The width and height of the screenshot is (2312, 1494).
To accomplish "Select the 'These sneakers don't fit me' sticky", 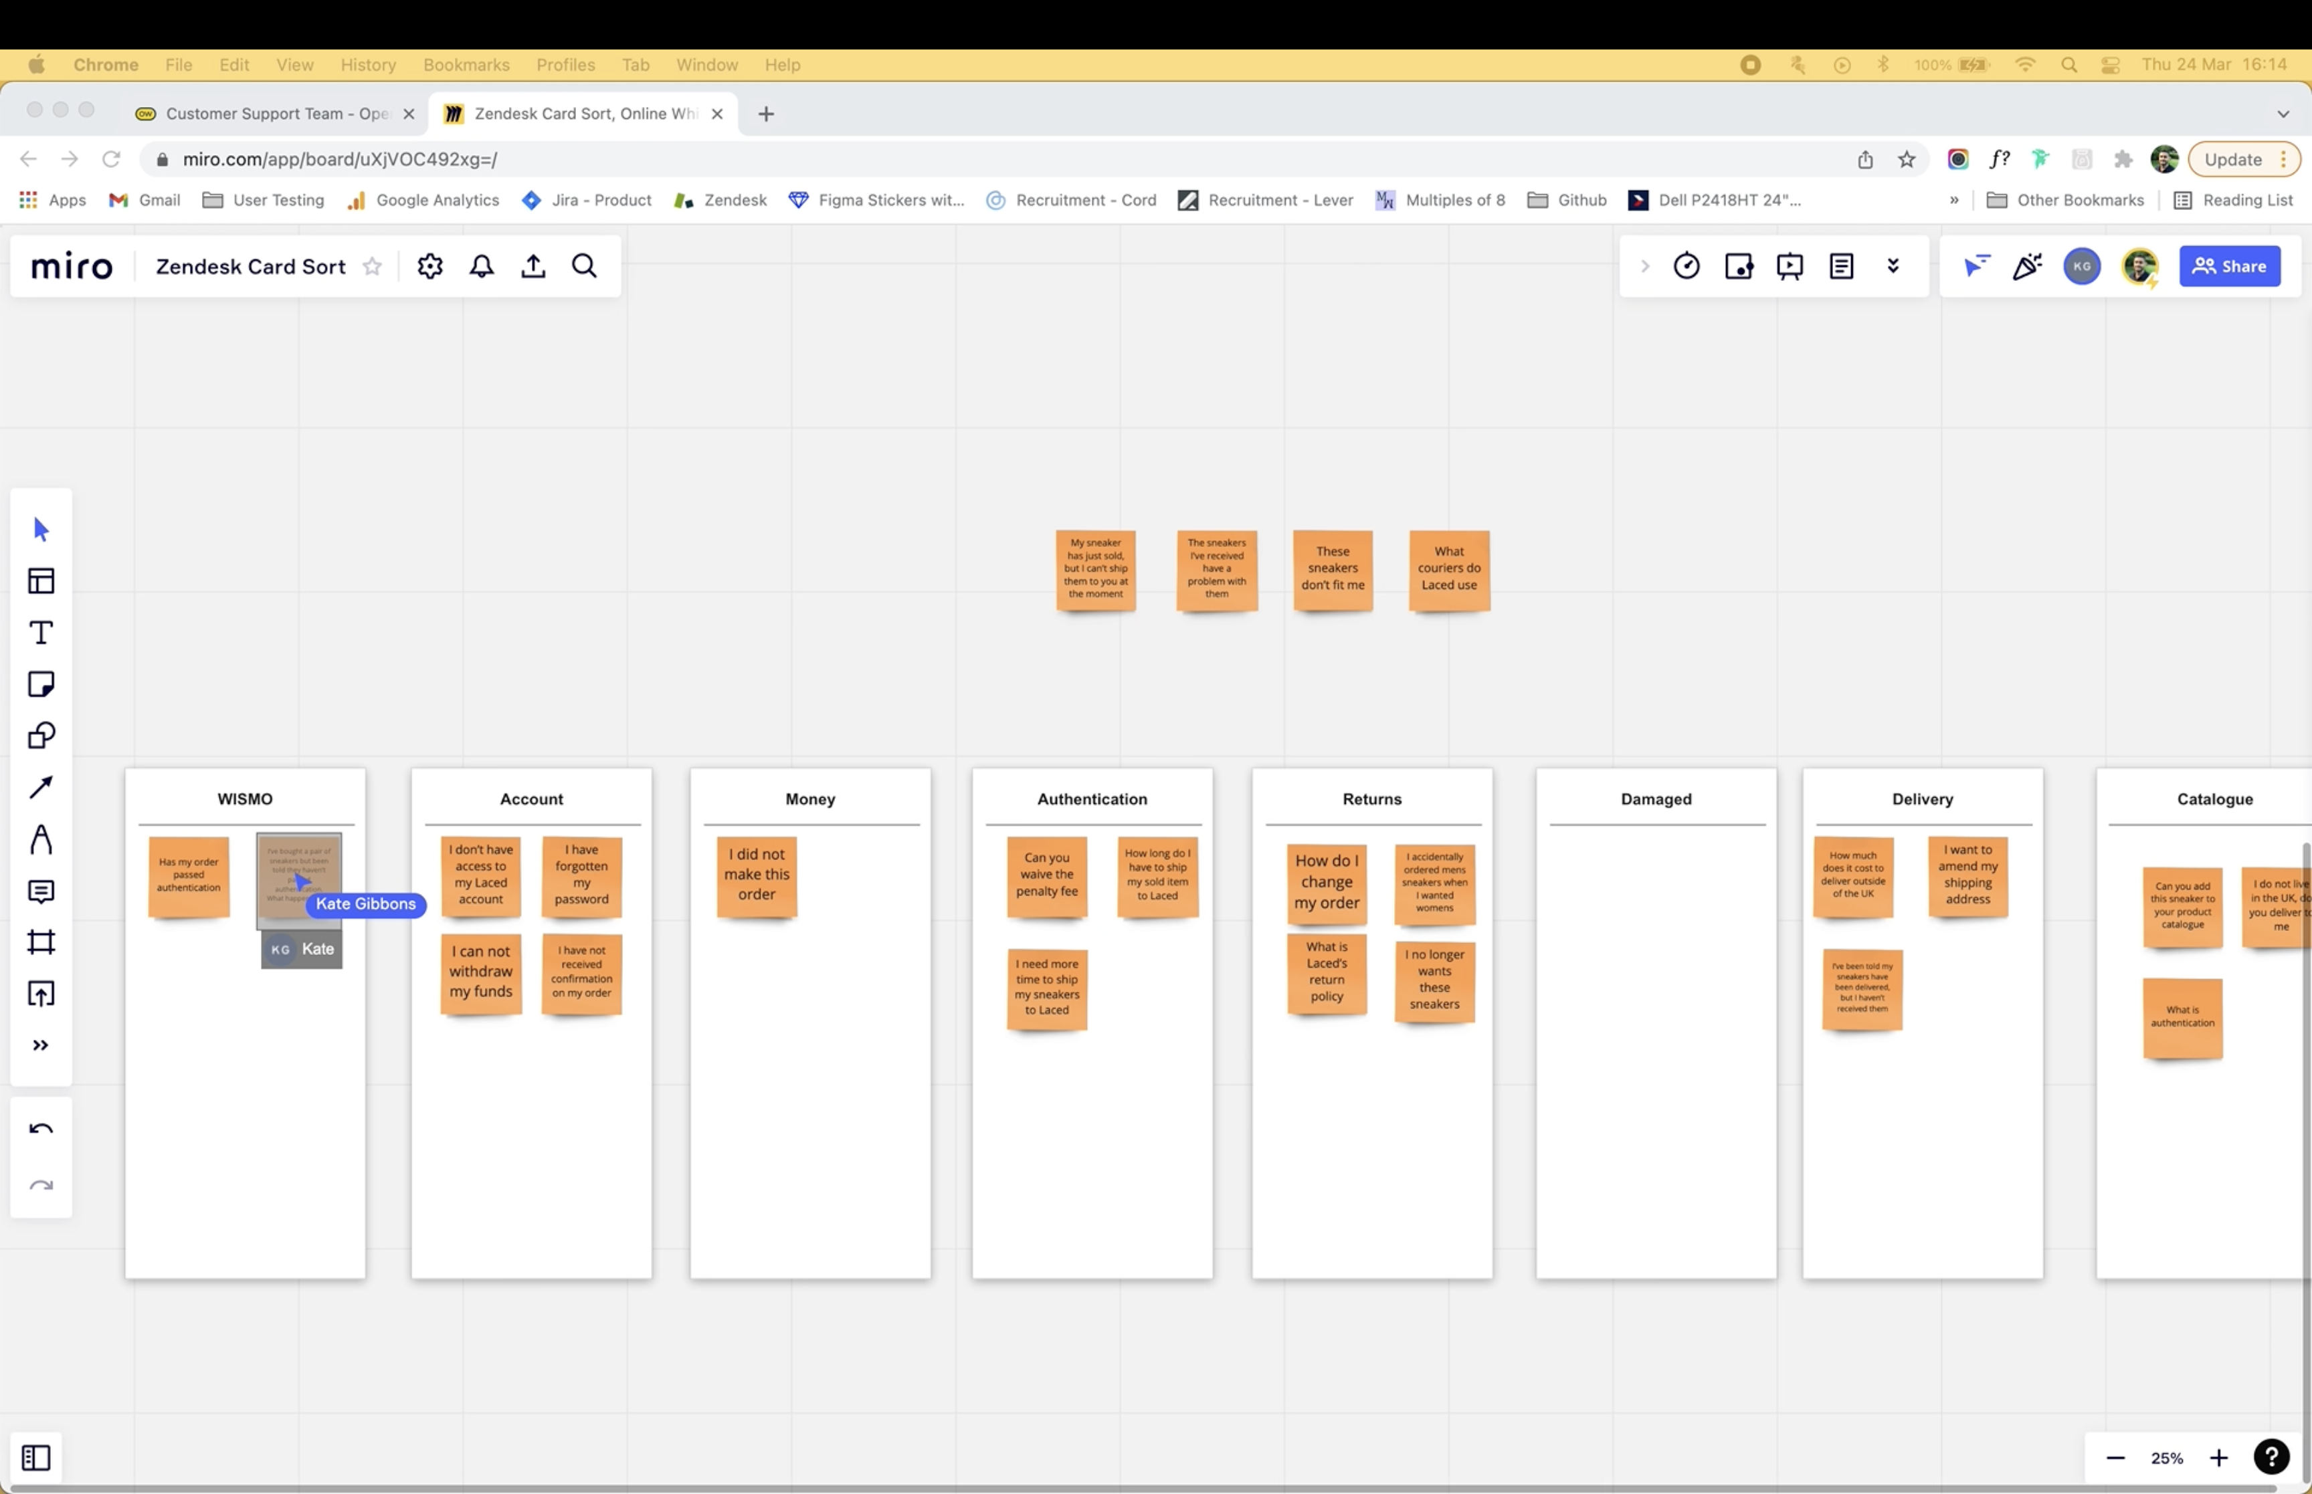I will point(1333,570).
